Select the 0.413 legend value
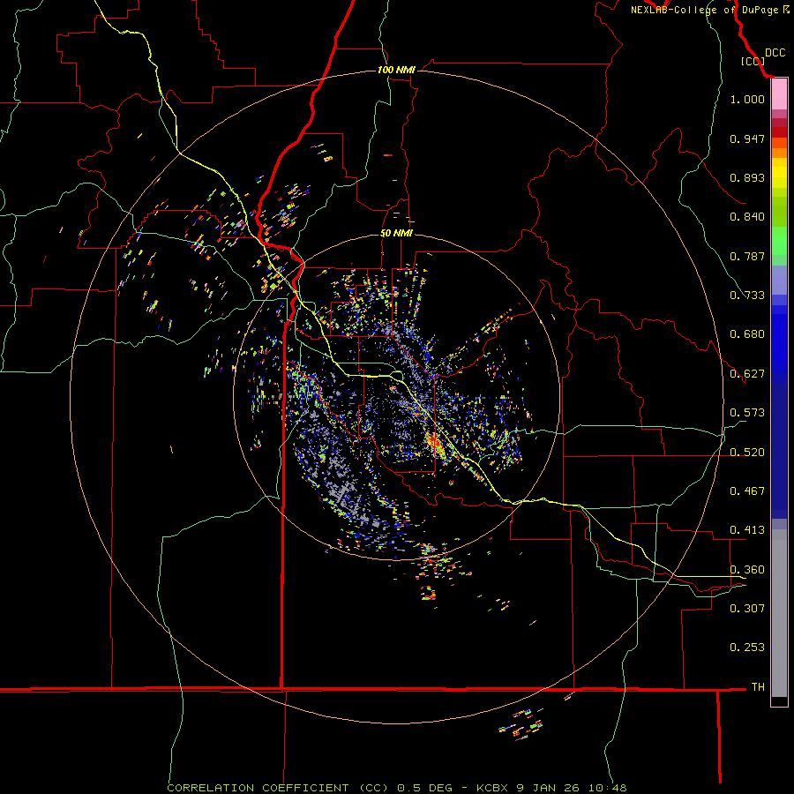The height and width of the screenshot is (794, 794). click(747, 530)
